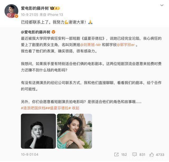The height and width of the screenshot is (162, 169).
Task: Click the original post timestamp 10-9 01:04
Action: click(30, 155)
